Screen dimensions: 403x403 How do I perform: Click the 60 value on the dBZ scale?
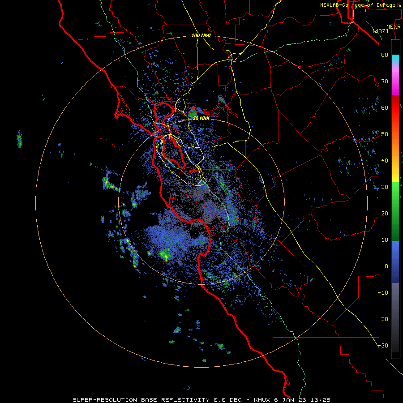click(x=385, y=107)
